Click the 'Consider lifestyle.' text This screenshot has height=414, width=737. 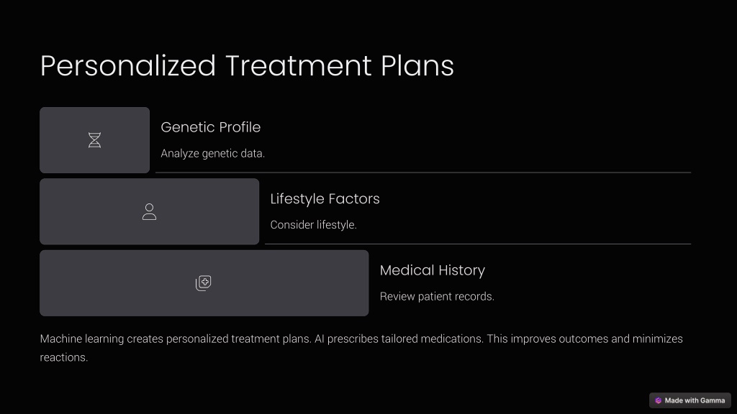click(x=314, y=225)
